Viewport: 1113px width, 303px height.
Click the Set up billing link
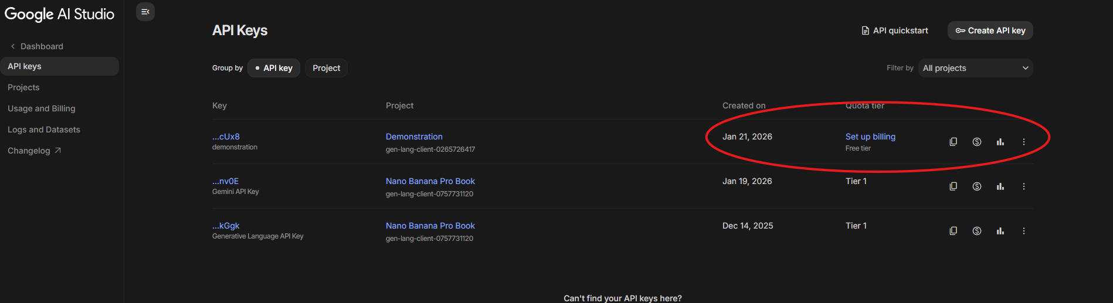(x=870, y=137)
